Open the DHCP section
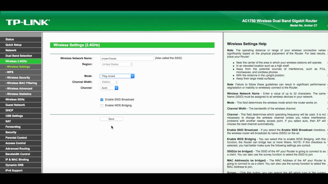328x184 pixels. 20,110
